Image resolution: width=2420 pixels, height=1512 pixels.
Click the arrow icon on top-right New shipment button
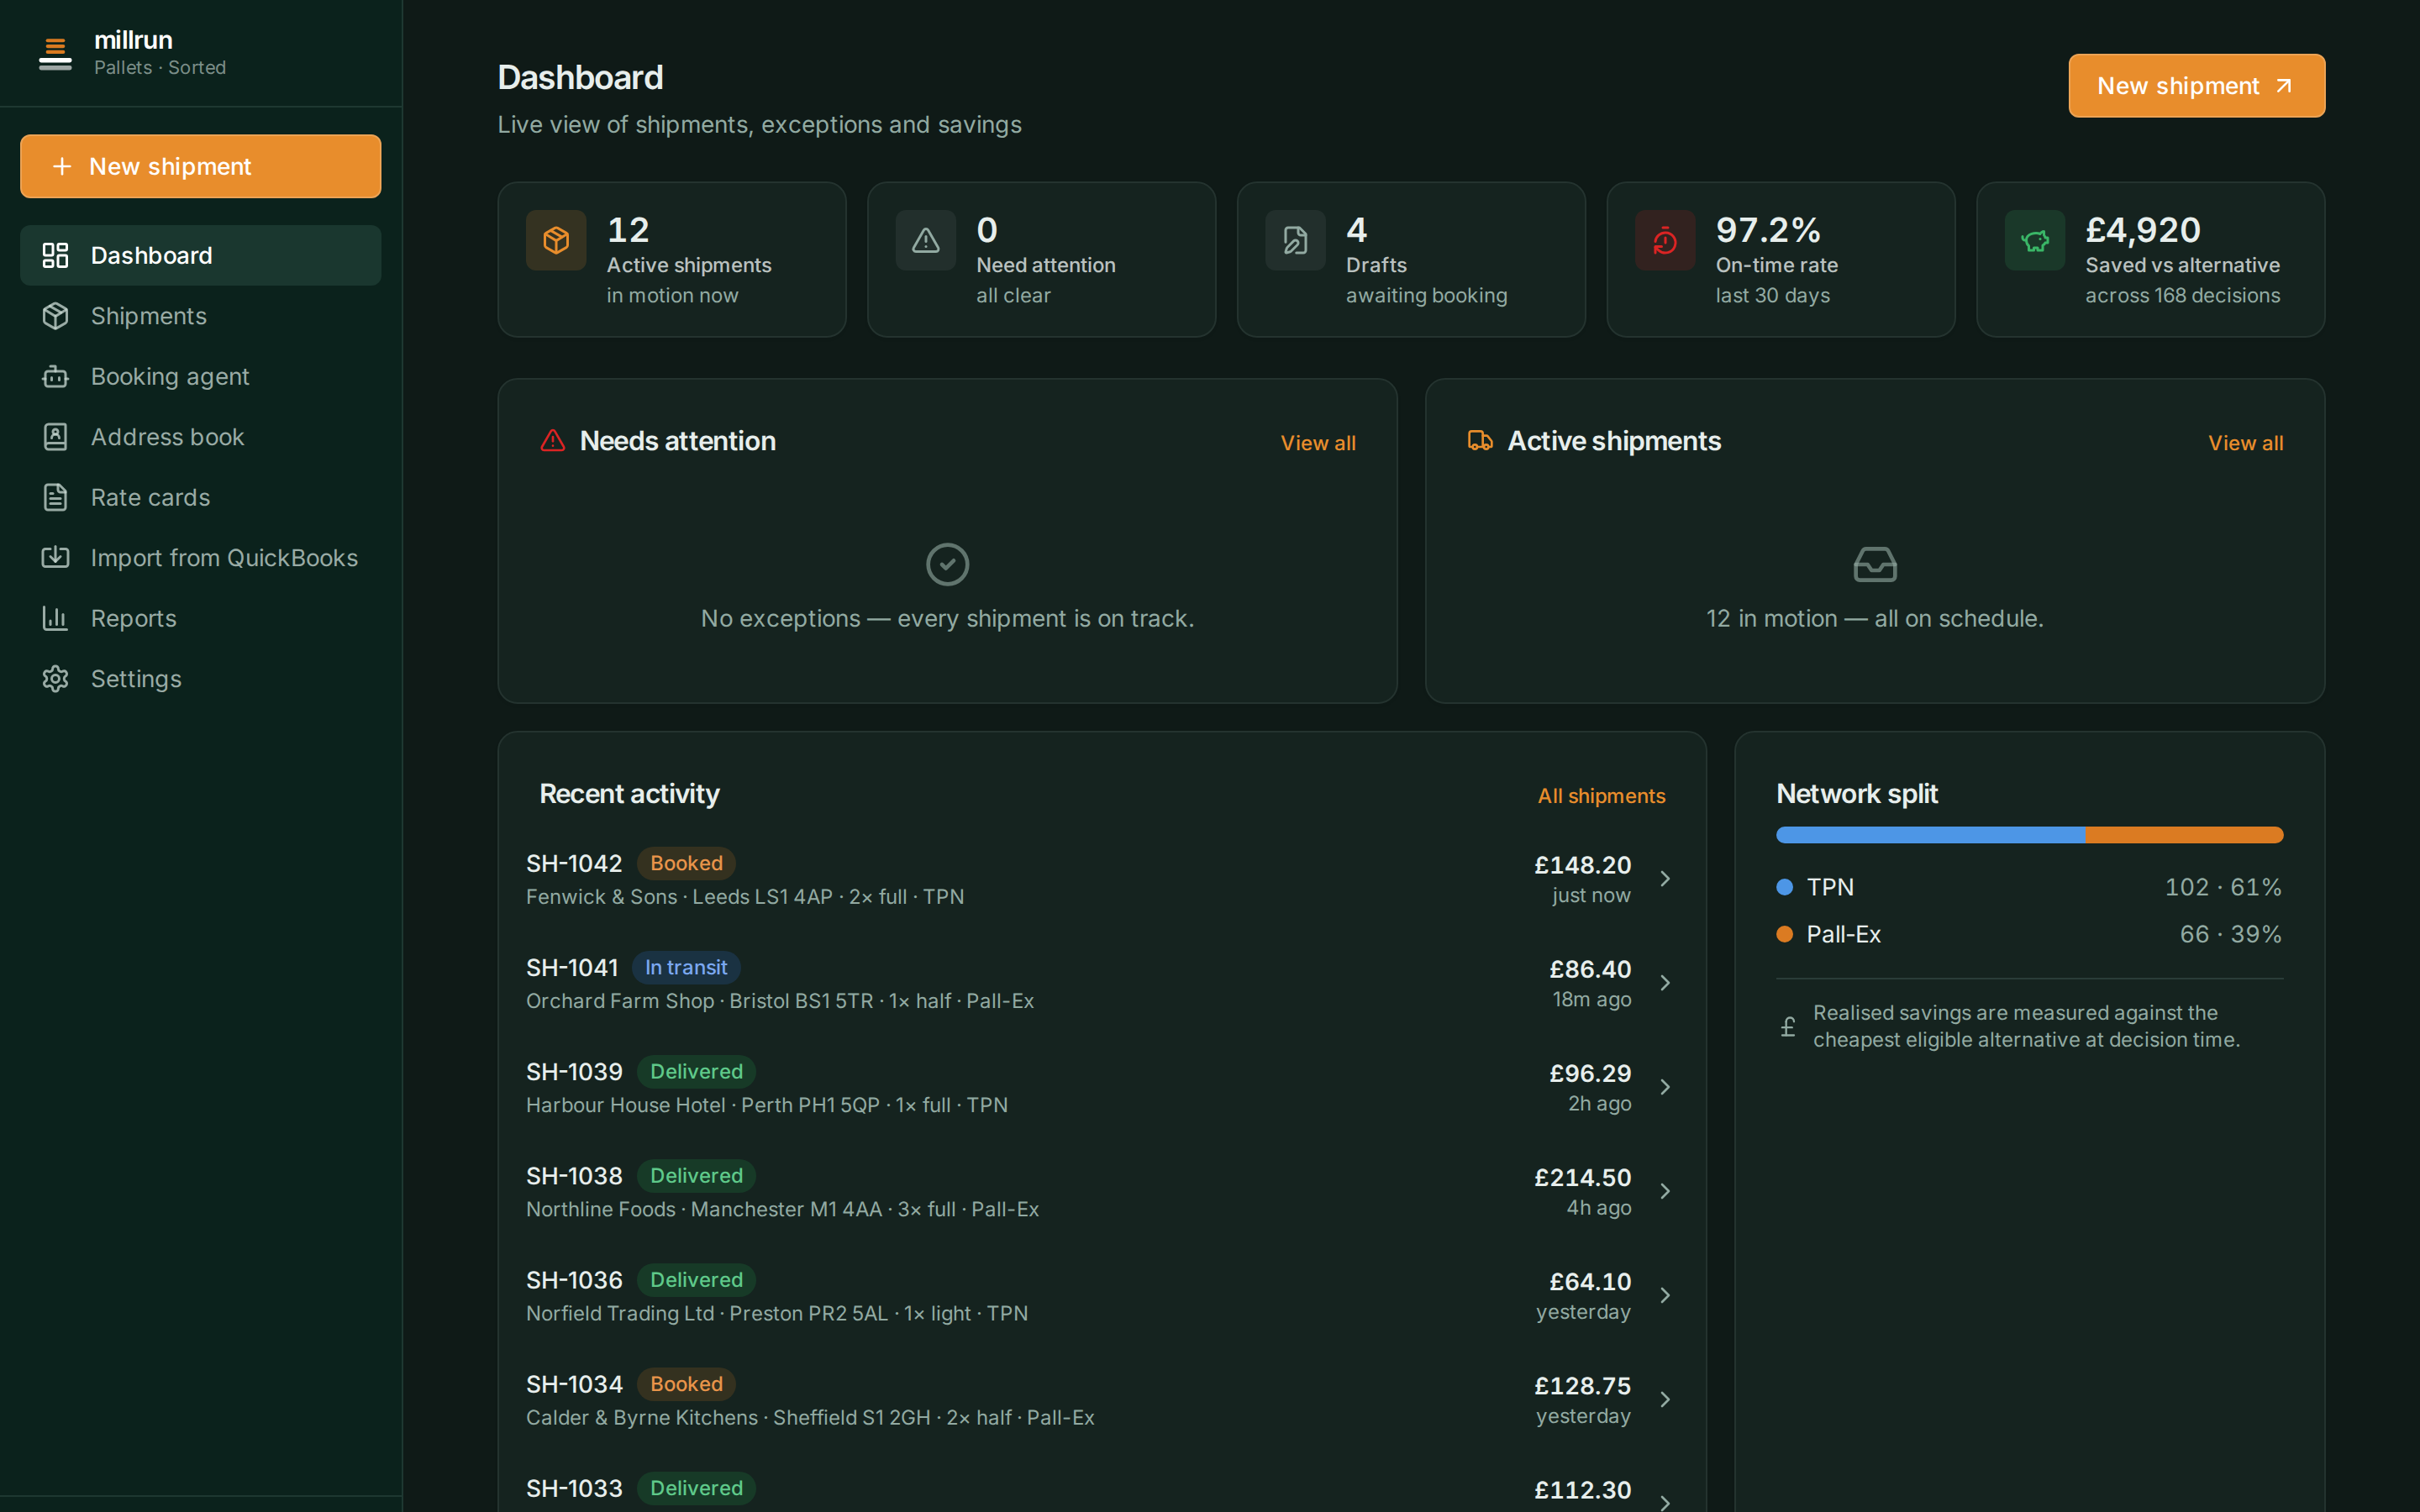[x=2284, y=86]
